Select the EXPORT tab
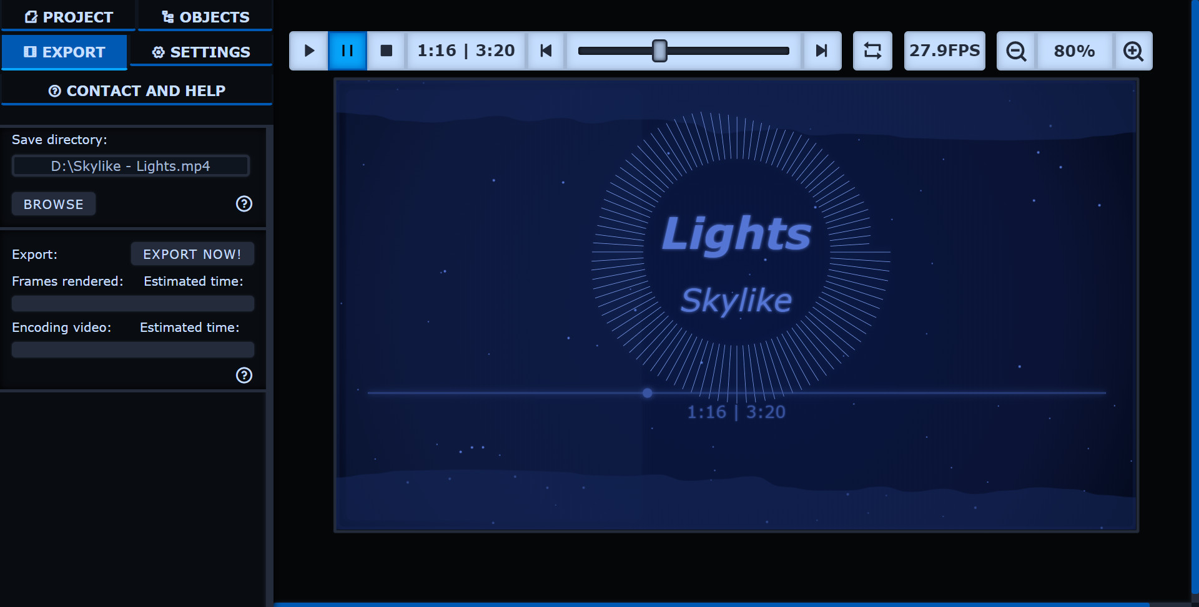The image size is (1199, 607). click(64, 52)
